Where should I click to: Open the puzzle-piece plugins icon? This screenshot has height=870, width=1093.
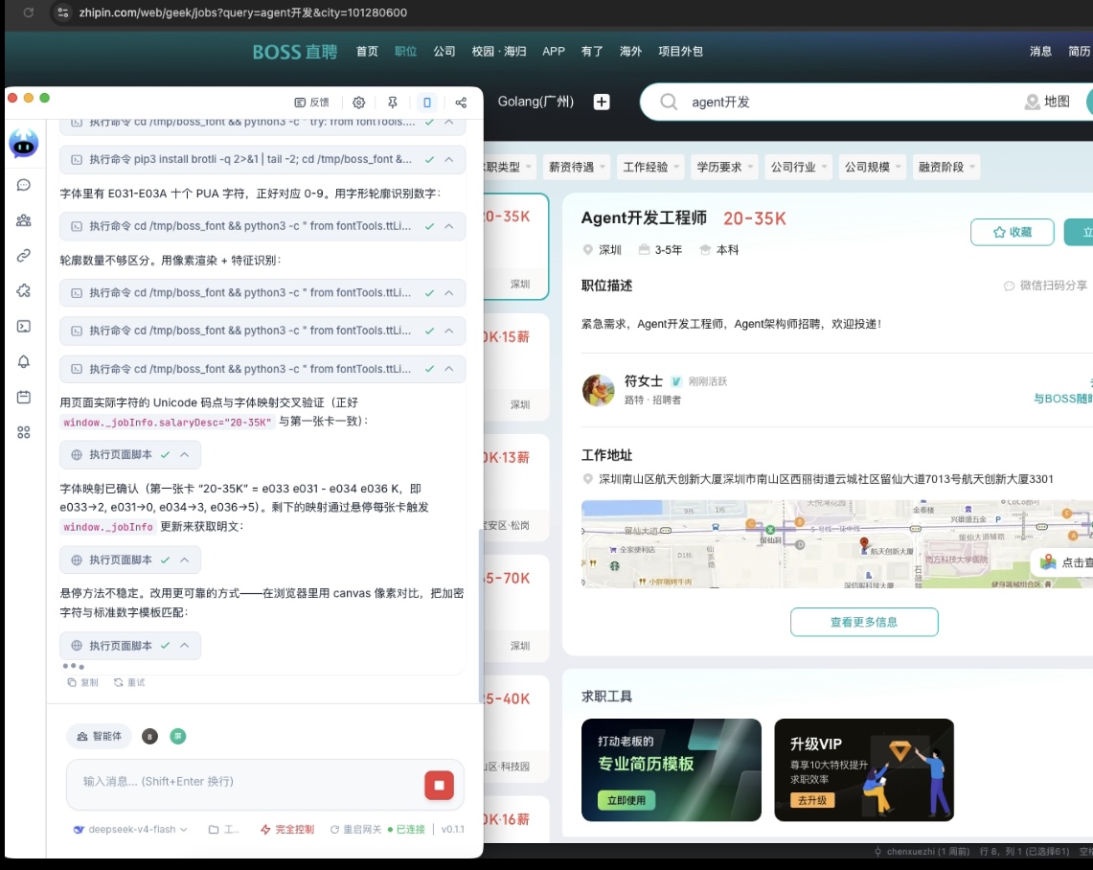(24, 290)
